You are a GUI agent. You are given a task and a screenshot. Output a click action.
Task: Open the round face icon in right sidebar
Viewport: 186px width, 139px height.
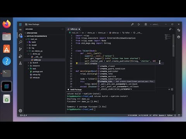(179, 37)
